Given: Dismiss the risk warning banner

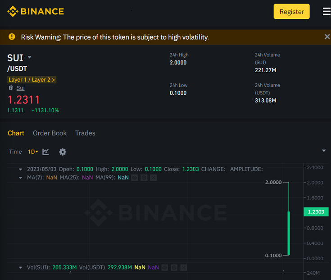Looking at the screenshot, I should [x=327, y=37].
